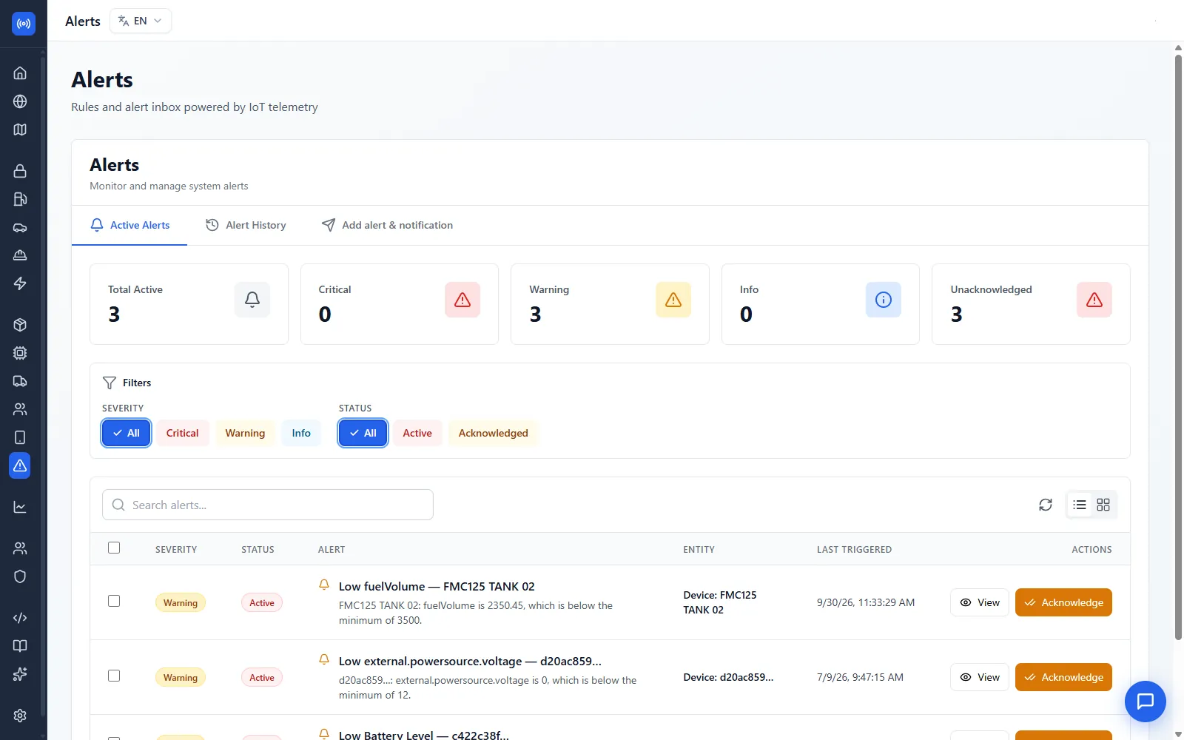This screenshot has width=1184, height=740.
Task: Open the chip processor icon in sidebar
Action: 20,353
